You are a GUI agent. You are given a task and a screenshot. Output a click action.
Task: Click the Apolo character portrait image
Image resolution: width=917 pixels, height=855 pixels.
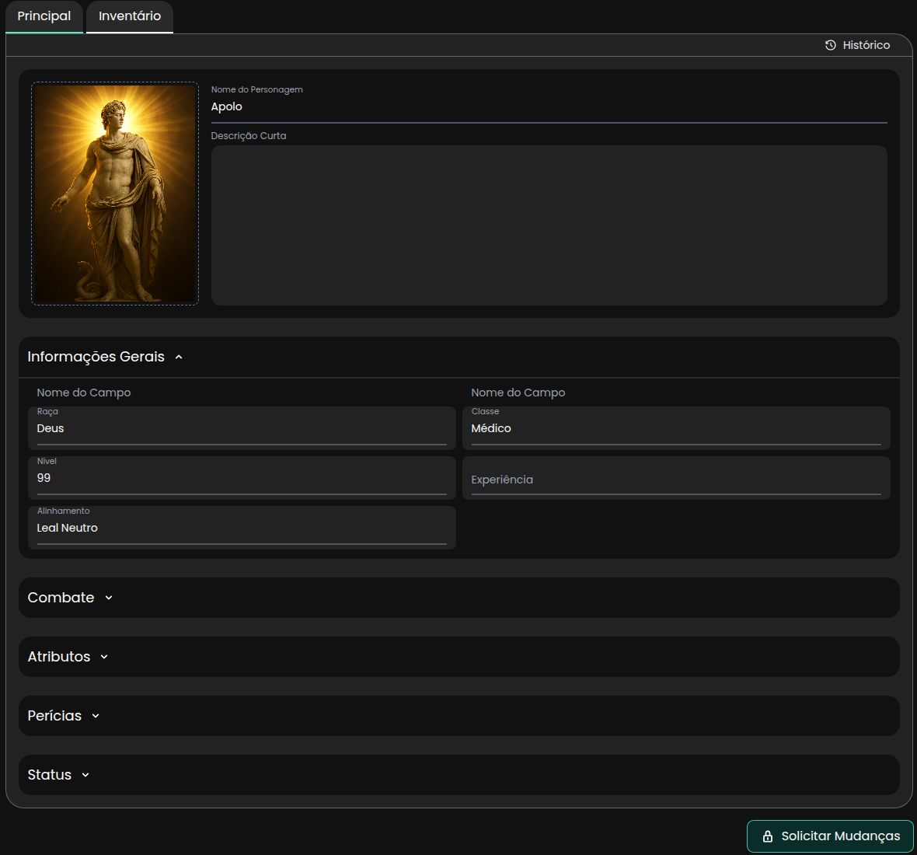(x=115, y=194)
